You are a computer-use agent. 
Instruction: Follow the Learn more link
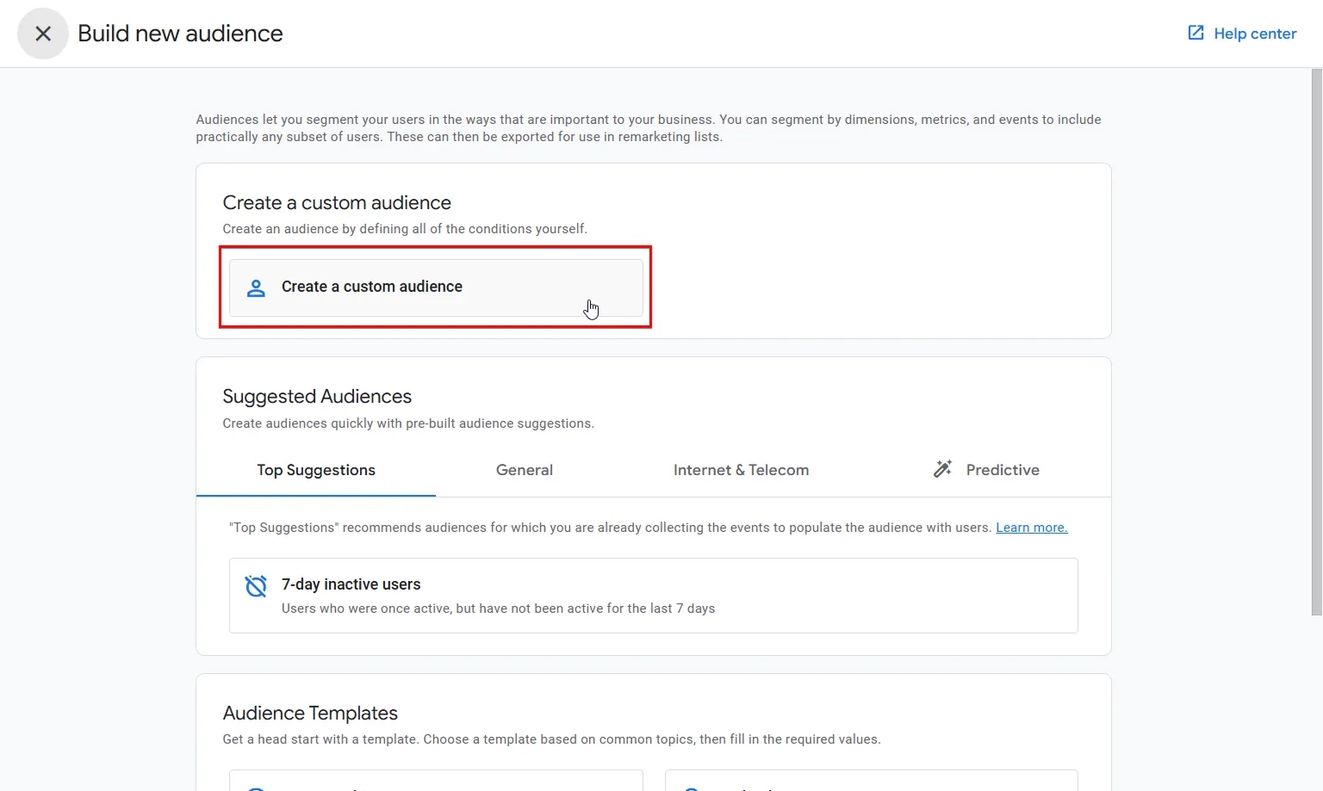[1032, 528]
